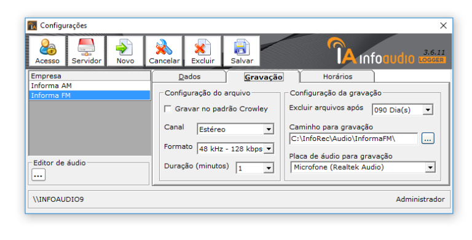The height and width of the screenshot is (240, 472).
Task: Click the InfoAudio Logger logo
Action: coord(387,51)
